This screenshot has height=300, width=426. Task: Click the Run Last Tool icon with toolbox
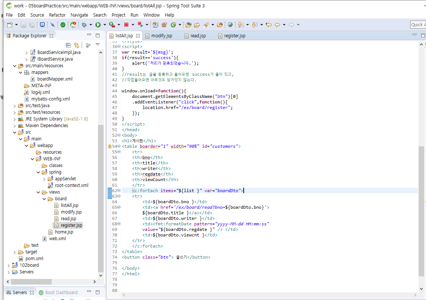tap(112, 25)
